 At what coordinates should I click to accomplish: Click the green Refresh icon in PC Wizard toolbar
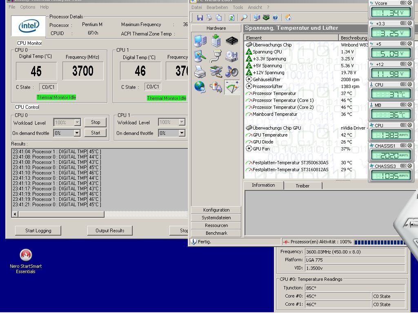pos(231,18)
